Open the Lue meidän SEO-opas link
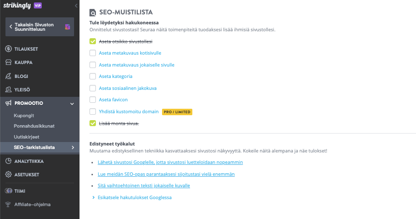This screenshot has height=219, width=416. click(166, 174)
